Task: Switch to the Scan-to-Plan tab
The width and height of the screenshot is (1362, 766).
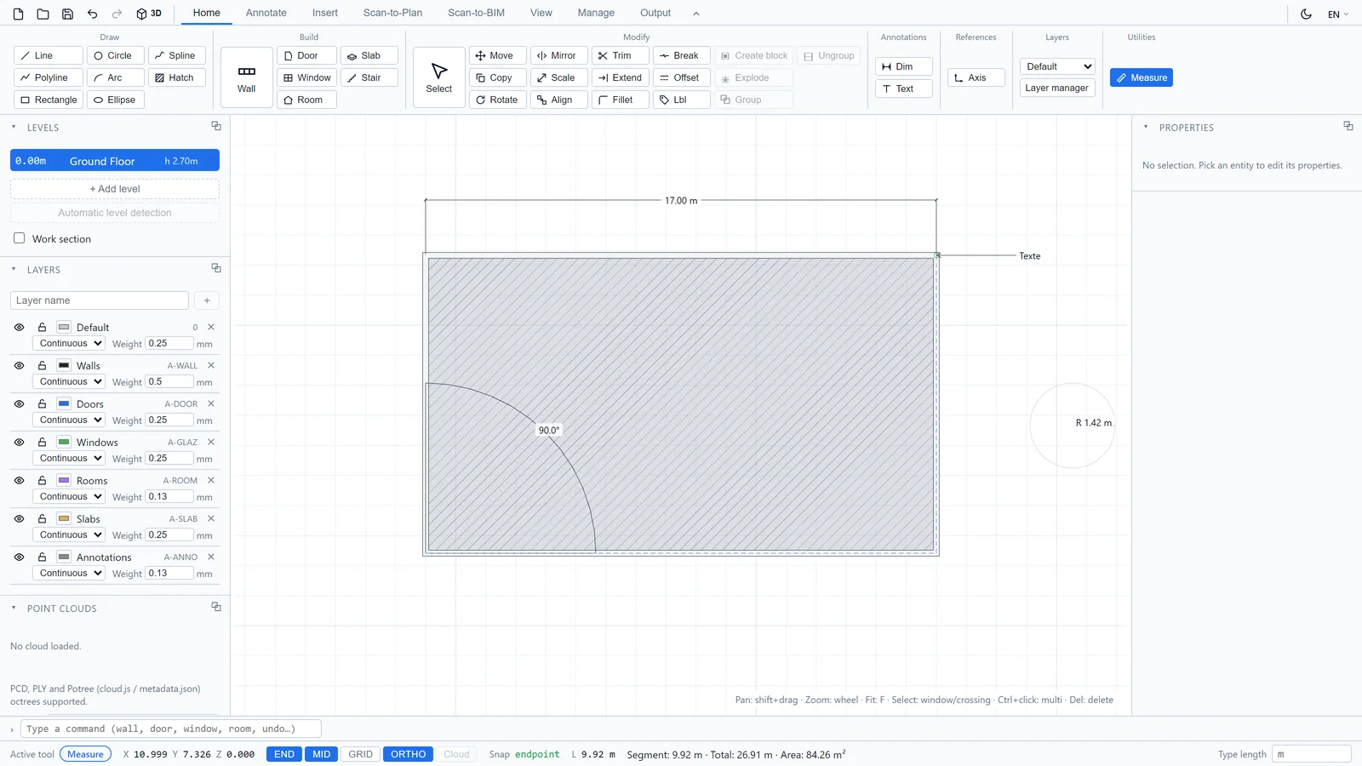Action: pyautogui.click(x=392, y=13)
